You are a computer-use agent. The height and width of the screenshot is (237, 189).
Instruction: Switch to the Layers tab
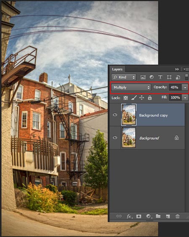(x=117, y=69)
